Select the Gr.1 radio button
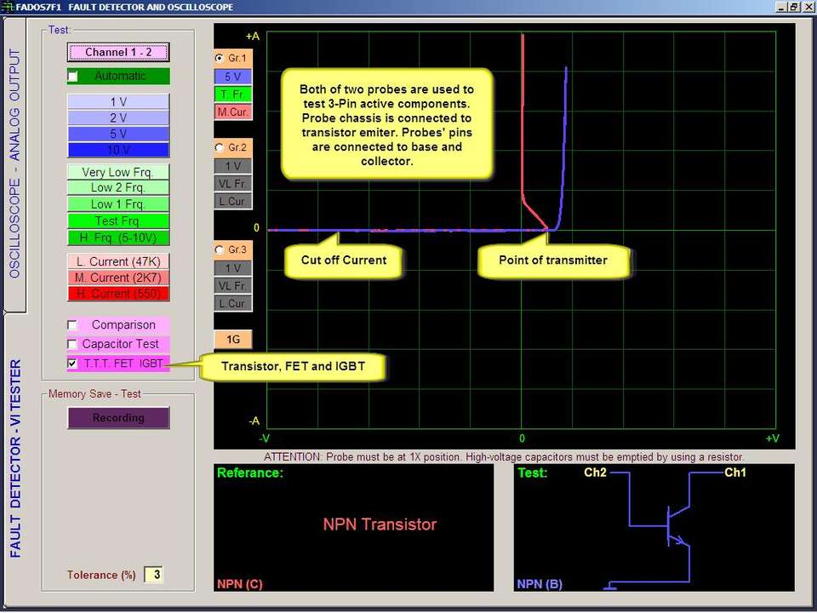The width and height of the screenshot is (817, 613). point(220,59)
